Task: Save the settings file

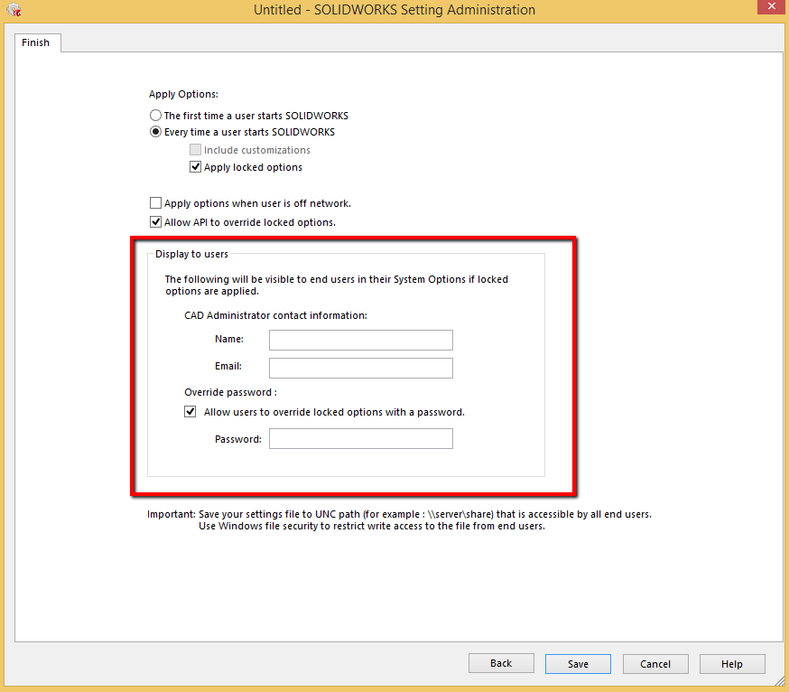Action: click(x=578, y=664)
